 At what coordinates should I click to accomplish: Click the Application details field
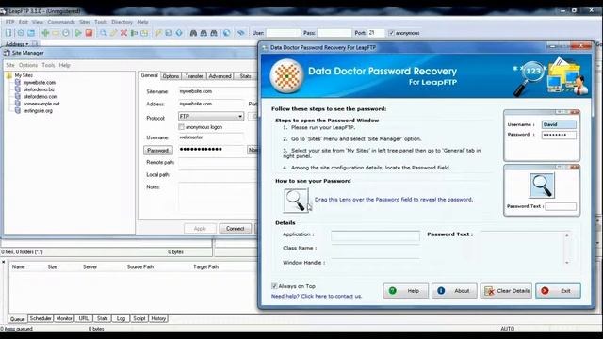click(375, 235)
